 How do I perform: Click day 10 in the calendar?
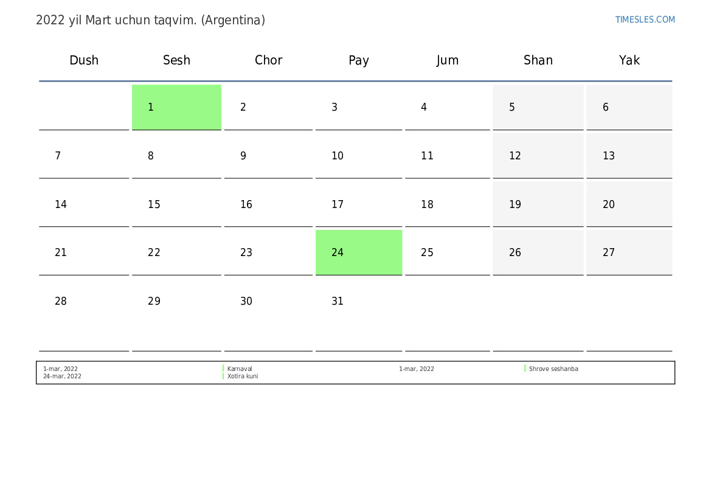click(359, 156)
